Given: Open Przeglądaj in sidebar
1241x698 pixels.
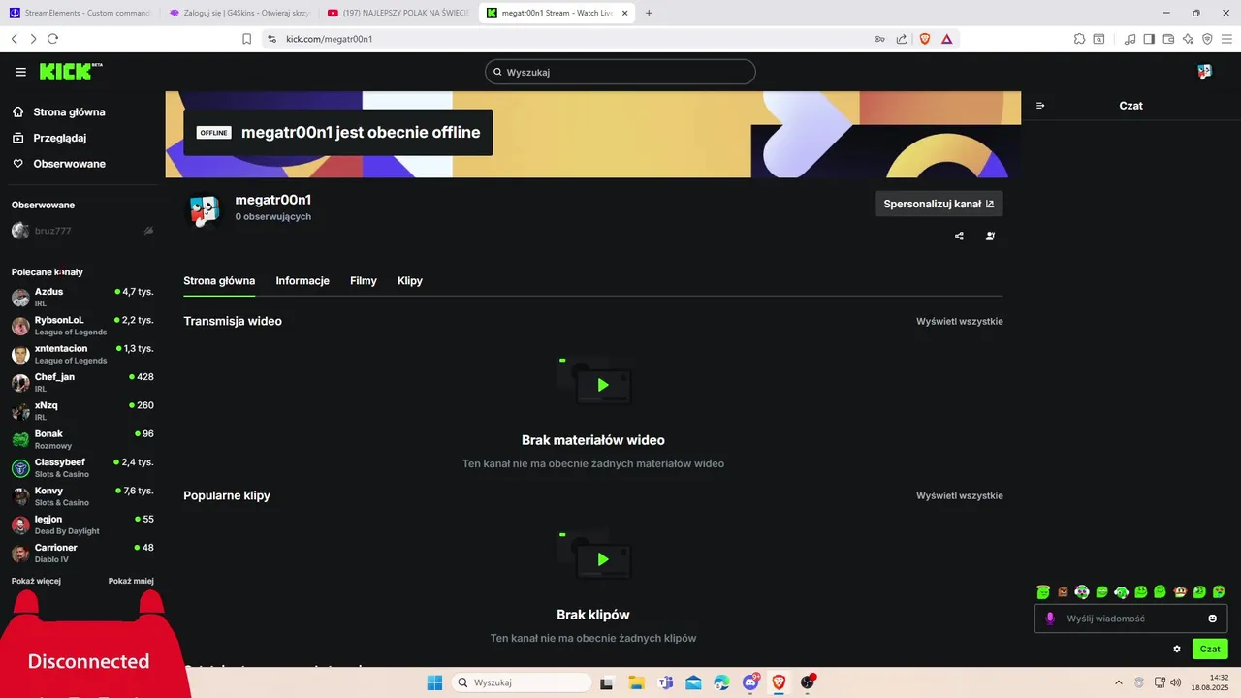Looking at the screenshot, I should pos(50,138).
